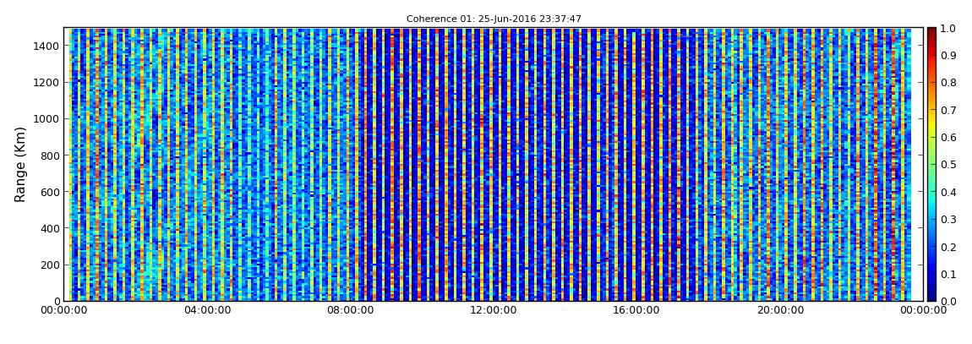Click the 600 tick label on the range axis
The width and height of the screenshot is (972, 344).
[x=48, y=192]
